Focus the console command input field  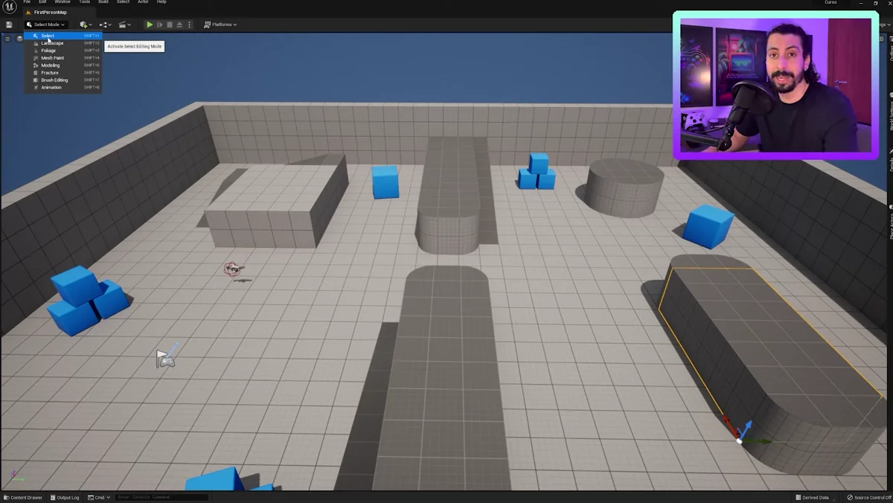click(x=161, y=497)
